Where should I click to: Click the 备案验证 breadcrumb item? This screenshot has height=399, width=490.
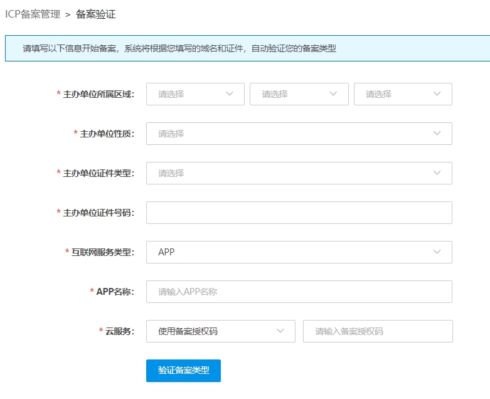95,14
